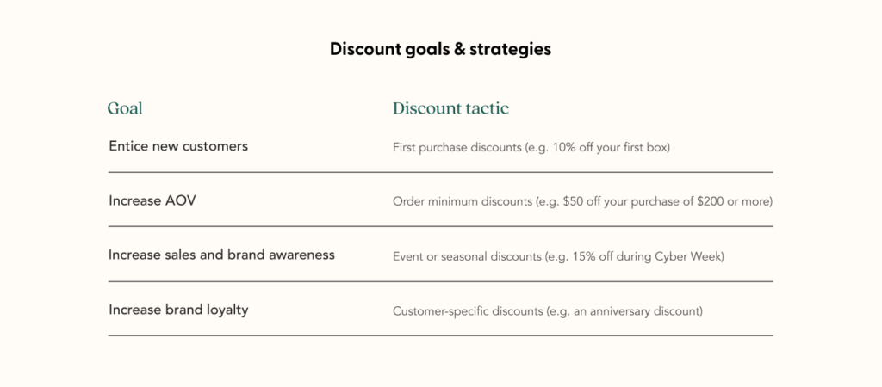The image size is (882, 387).
Task: Select the "Goal" column header
Action: click(125, 108)
